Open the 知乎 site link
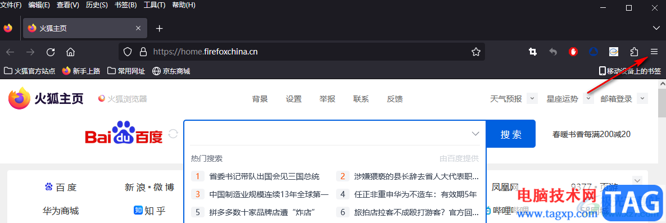Screen dimensions: 666x223 [x=149, y=210]
